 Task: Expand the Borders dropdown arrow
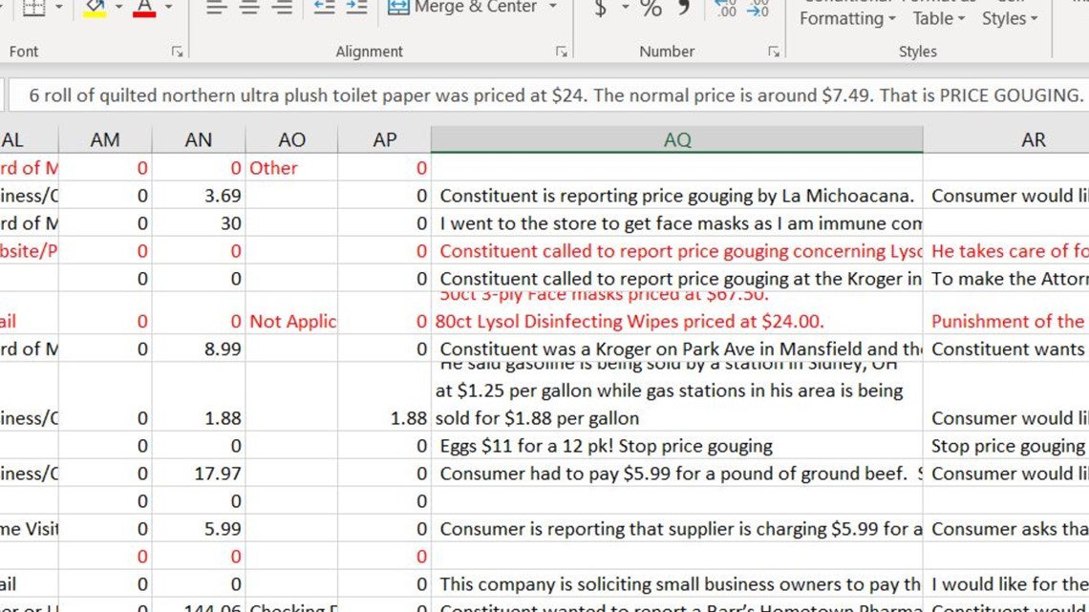tap(59, 7)
